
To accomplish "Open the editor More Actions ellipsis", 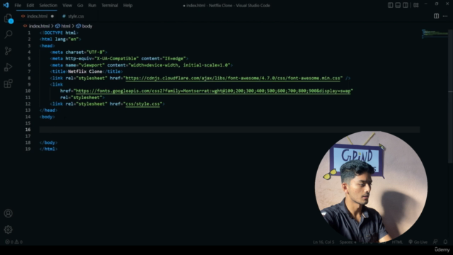I will (445, 16).
